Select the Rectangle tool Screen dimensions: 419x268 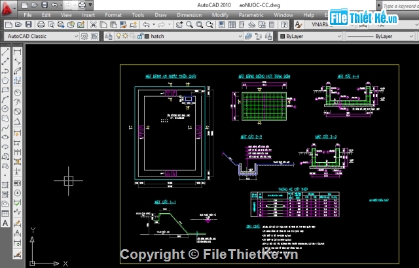coord(5,90)
